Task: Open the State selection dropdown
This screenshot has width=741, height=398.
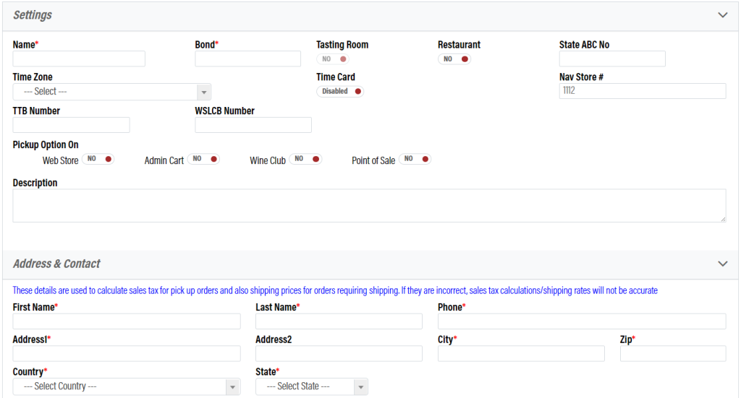Action: click(x=311, y=386)
